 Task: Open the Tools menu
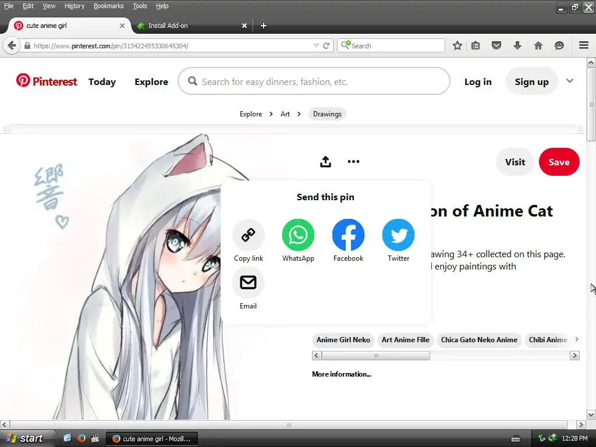(140, 6)
